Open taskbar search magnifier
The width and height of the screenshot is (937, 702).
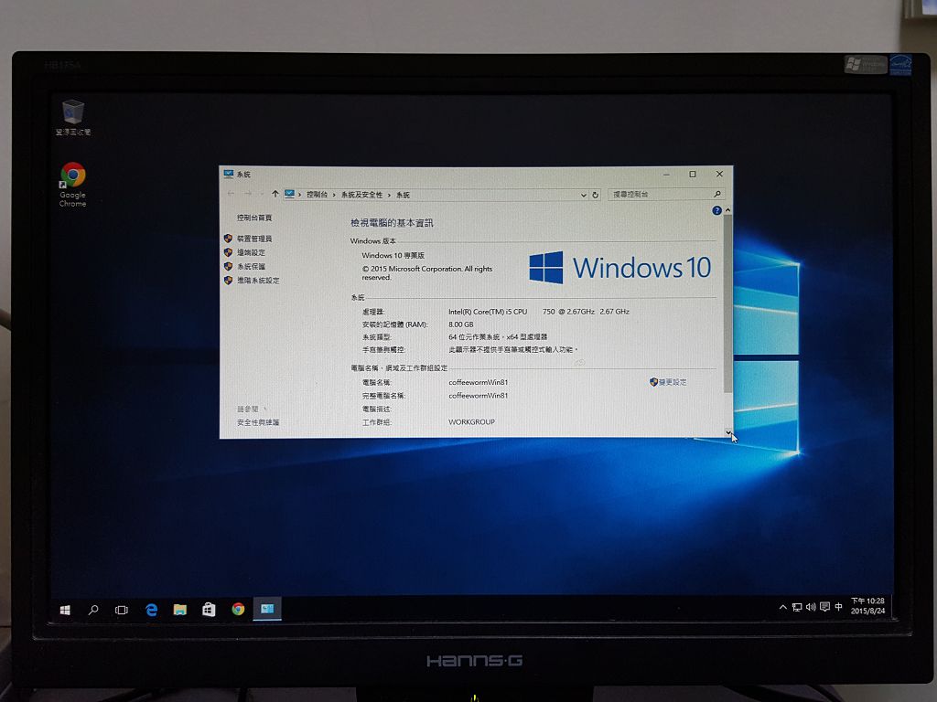(93, 610)
